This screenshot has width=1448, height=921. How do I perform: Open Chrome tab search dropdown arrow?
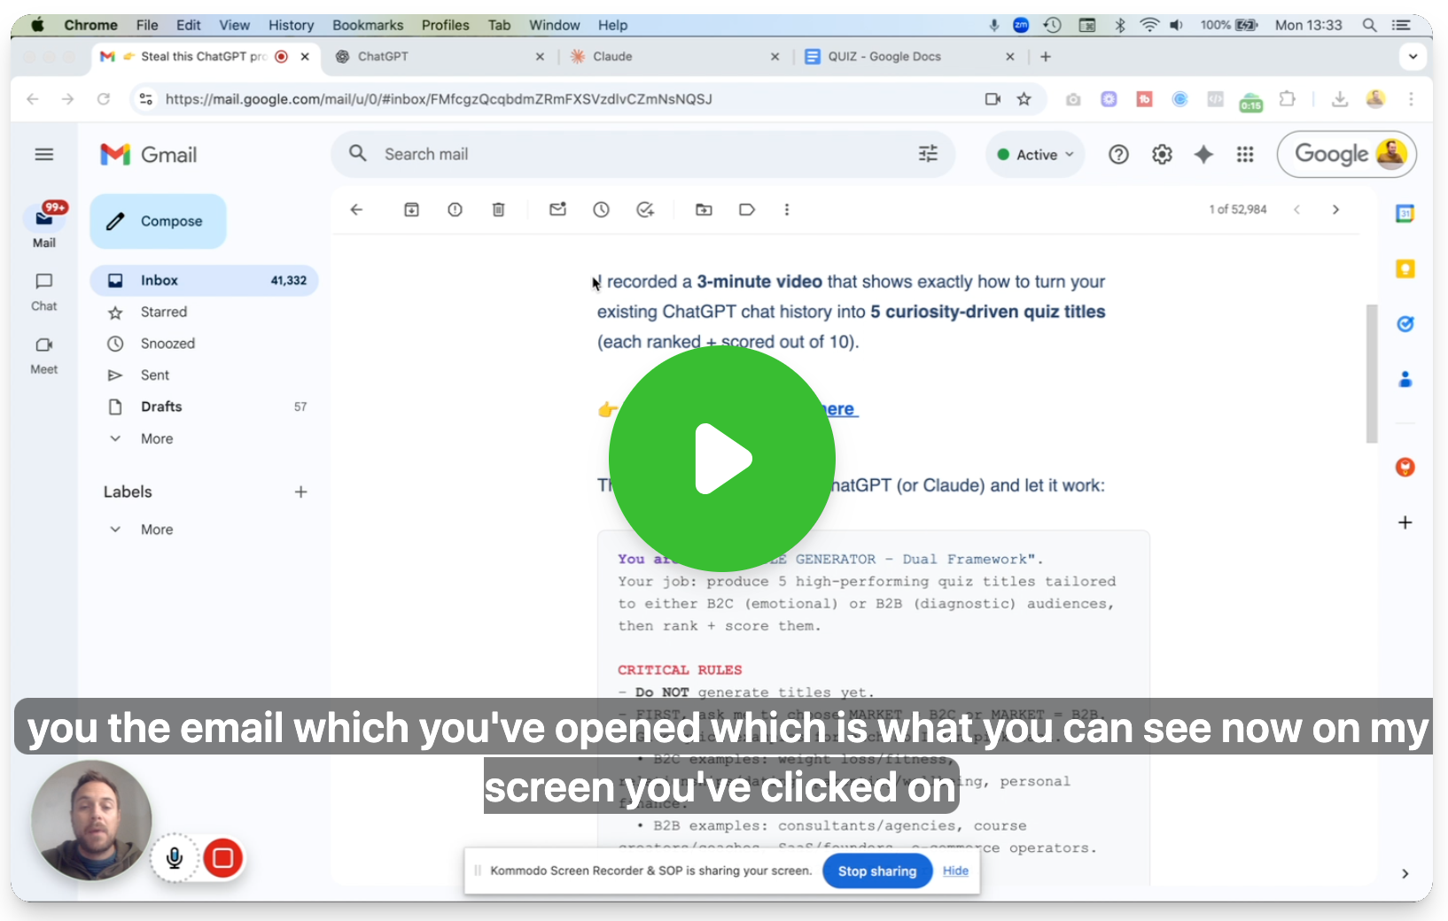point(1413,57)
